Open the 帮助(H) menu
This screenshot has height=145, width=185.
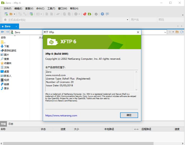pyautogui.click(x=74, y=9)
